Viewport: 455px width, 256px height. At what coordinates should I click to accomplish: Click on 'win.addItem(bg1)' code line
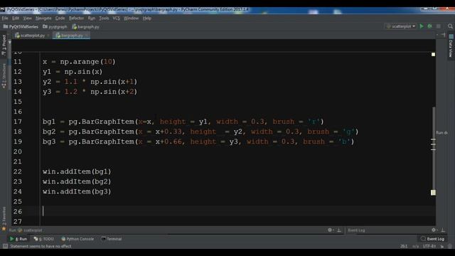coord(77,171)
